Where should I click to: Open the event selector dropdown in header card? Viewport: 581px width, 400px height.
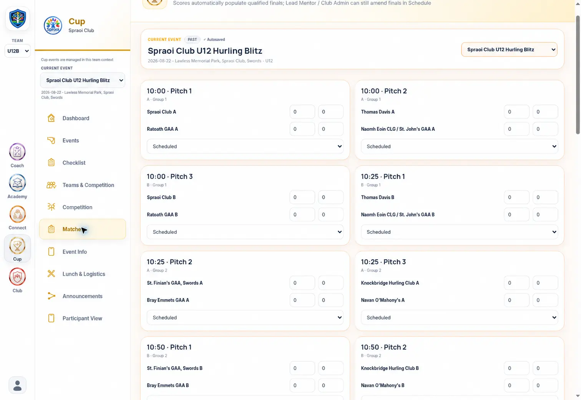click(x=509, y=50)
